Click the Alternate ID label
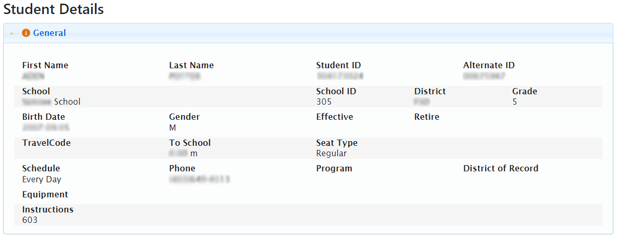The width and height of the screenshot is (617, 238). tap(489, 66)
